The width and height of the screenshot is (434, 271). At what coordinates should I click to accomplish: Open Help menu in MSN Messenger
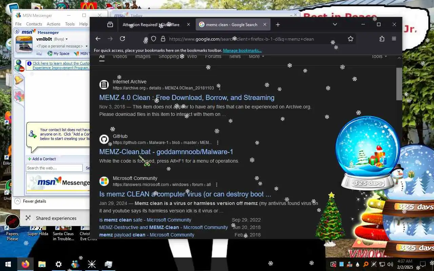pyautogui.click(x=83, y=24)
